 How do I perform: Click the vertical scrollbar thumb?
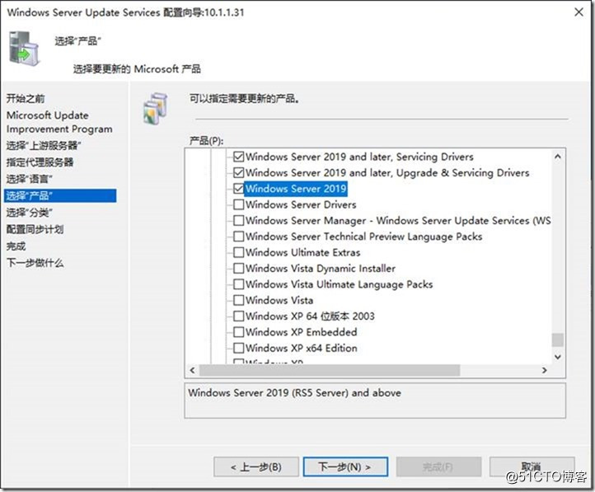(x=557, y=340)
